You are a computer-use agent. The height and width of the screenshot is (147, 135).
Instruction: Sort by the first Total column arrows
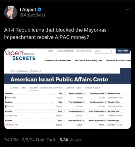click(x=65, y=93)
